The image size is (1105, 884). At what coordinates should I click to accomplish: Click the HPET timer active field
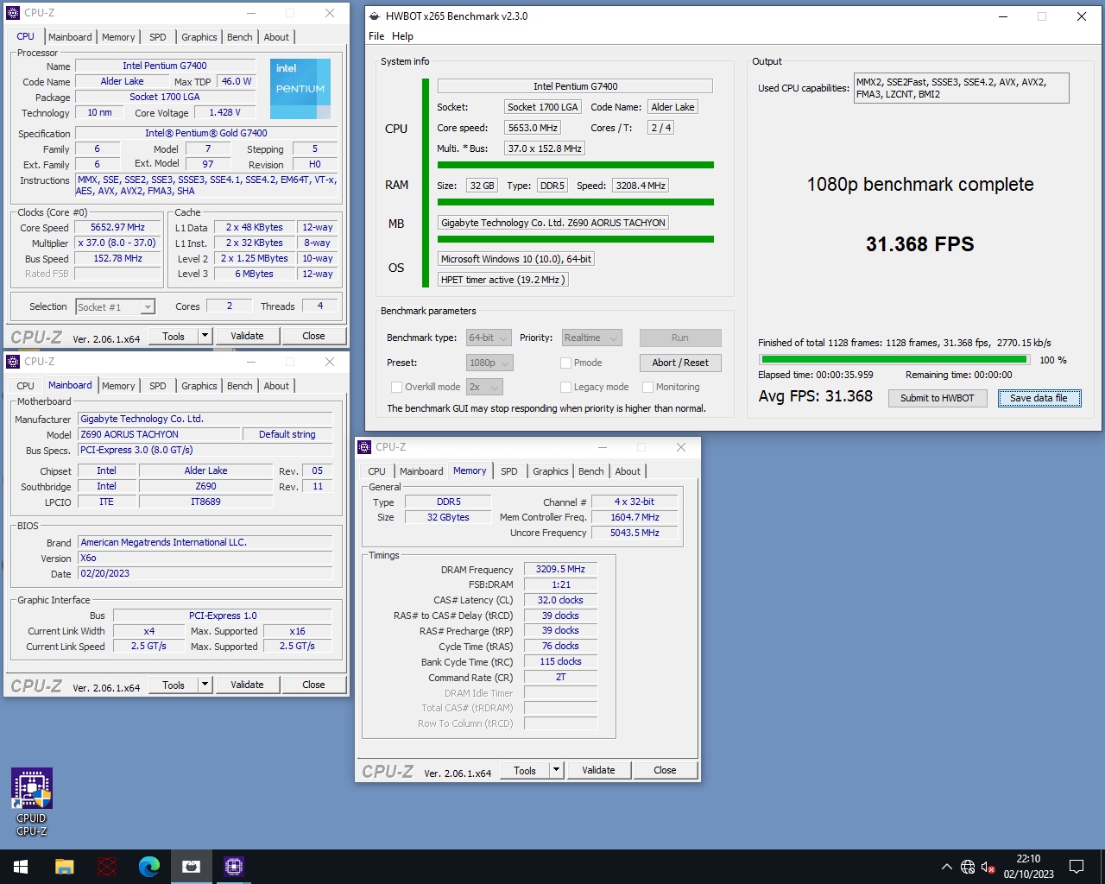[502, 280]
